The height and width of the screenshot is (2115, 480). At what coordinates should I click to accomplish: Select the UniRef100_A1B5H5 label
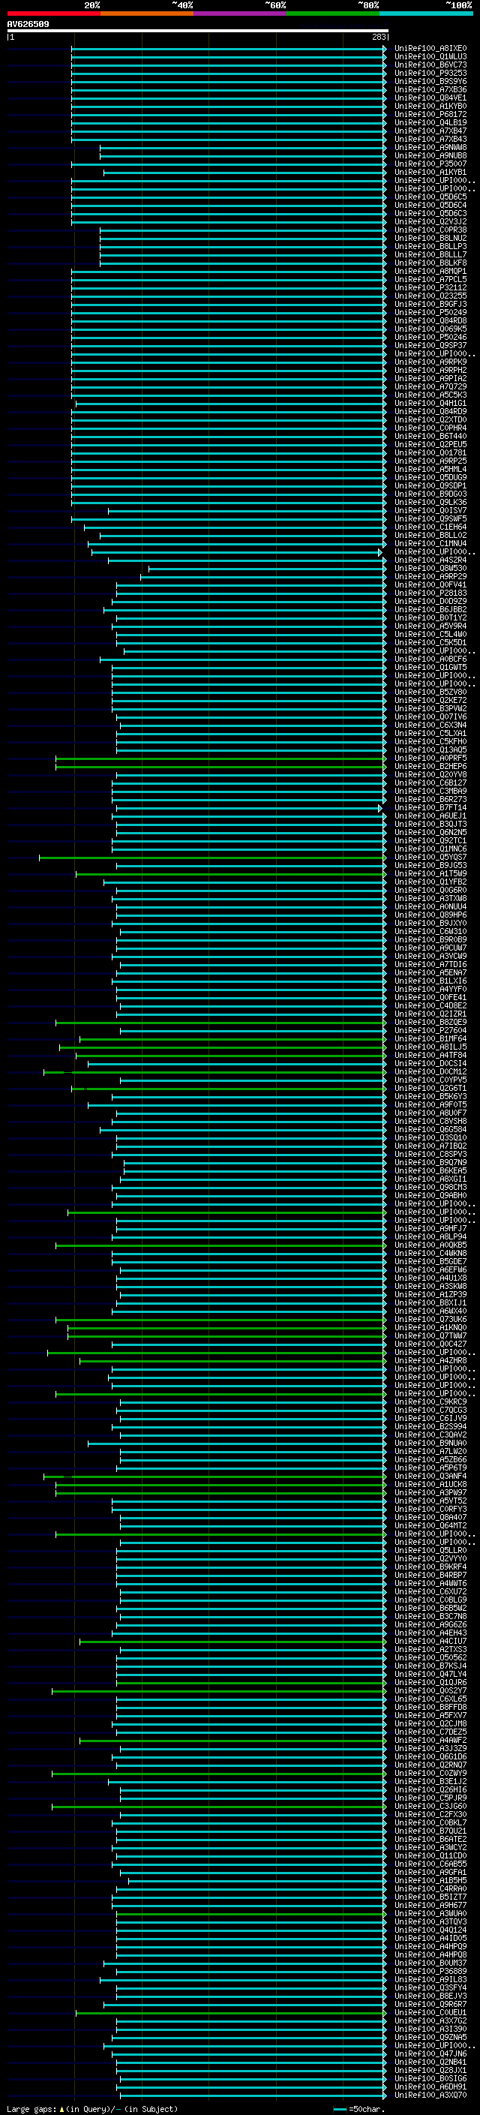[x=430, y=1880]
